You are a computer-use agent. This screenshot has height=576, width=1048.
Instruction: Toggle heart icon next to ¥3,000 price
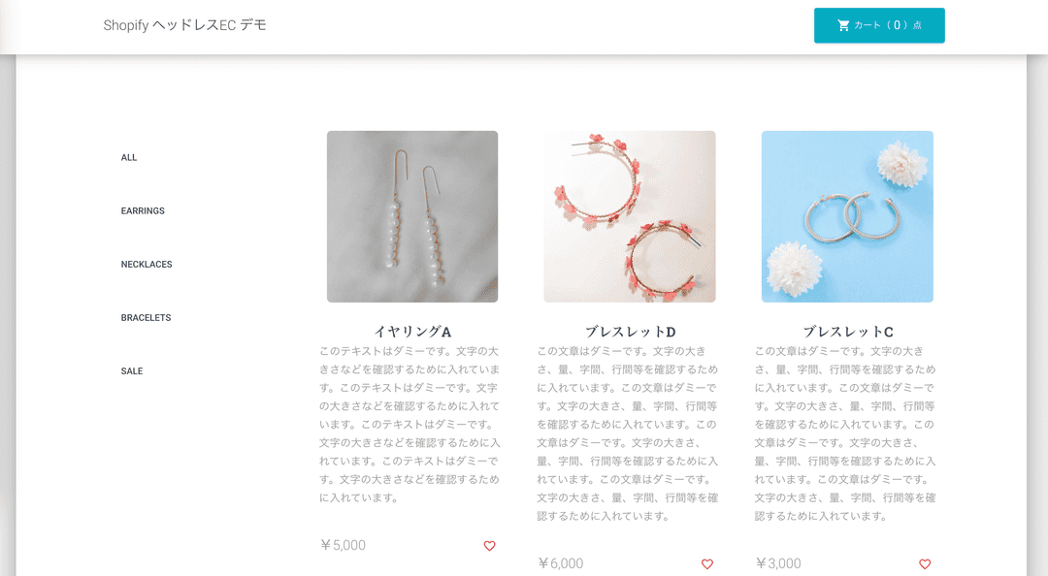pos(925,564)
